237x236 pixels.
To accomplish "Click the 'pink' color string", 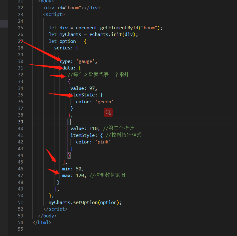I will coord(103,142).
